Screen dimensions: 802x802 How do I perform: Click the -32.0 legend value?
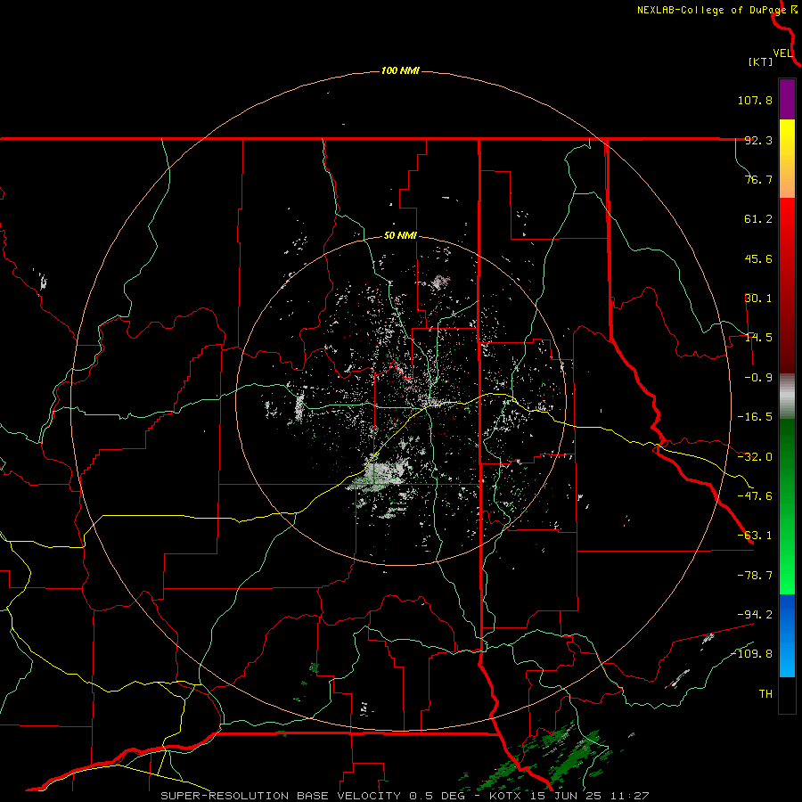[755, 457]
